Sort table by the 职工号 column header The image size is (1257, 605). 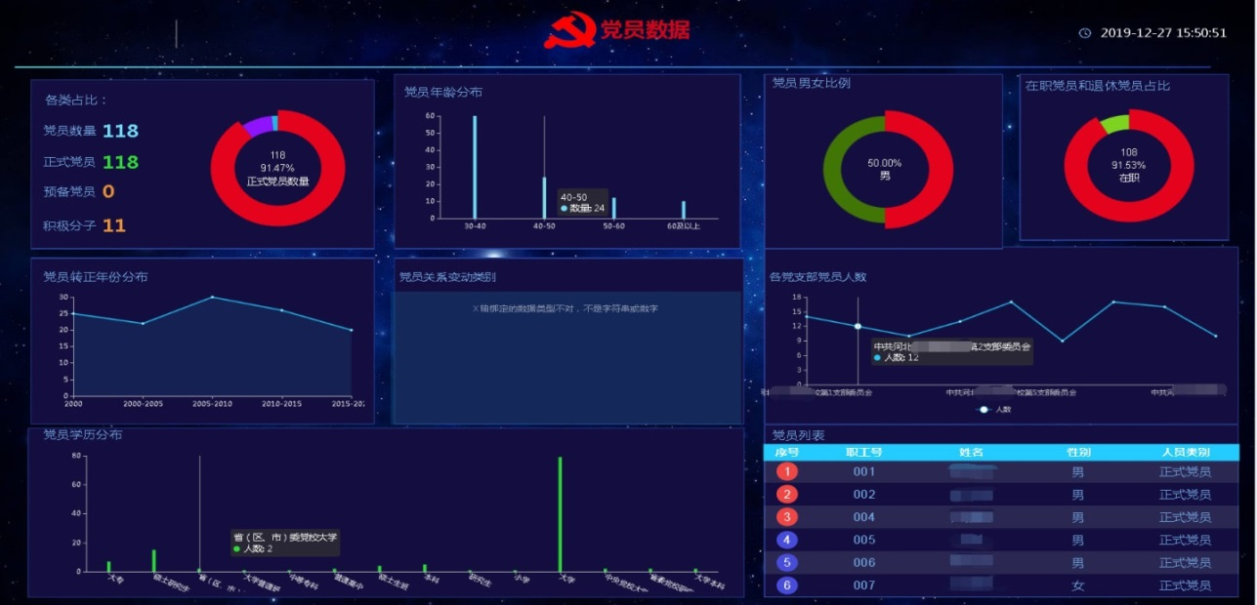pyautogui.click(x=864, y=453)
